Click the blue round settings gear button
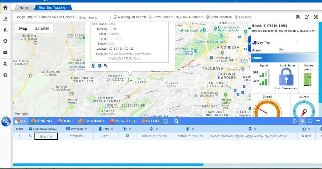Image resolution: width=322 pixels, height=169 pixels. (5, 121)
